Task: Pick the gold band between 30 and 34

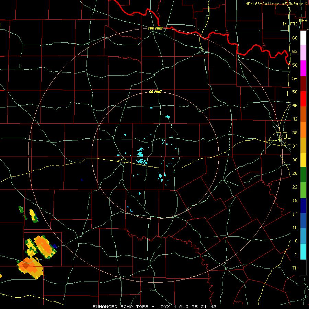Action: coord(303,145)
